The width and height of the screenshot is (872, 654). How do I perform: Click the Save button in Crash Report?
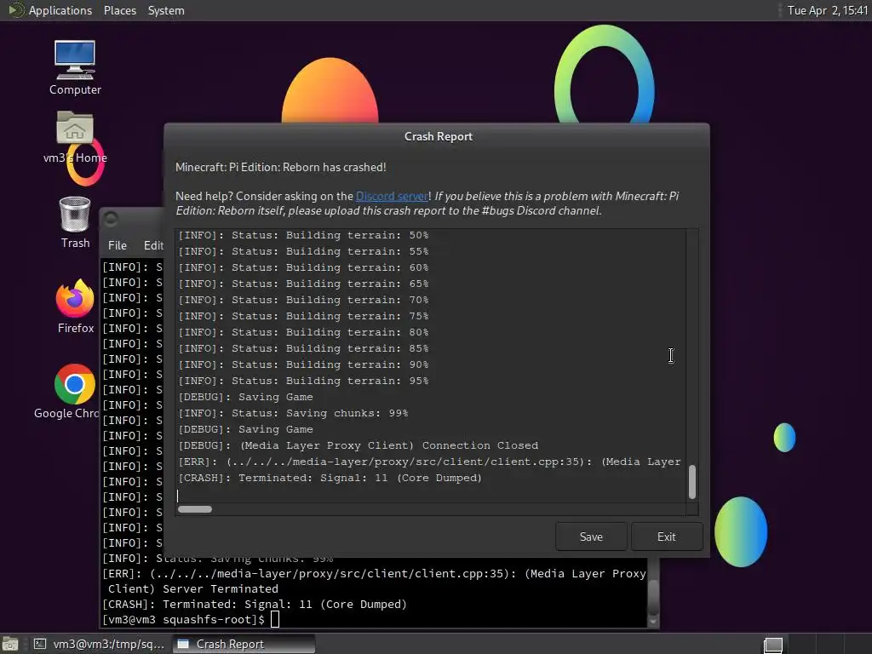click(591, 536)
